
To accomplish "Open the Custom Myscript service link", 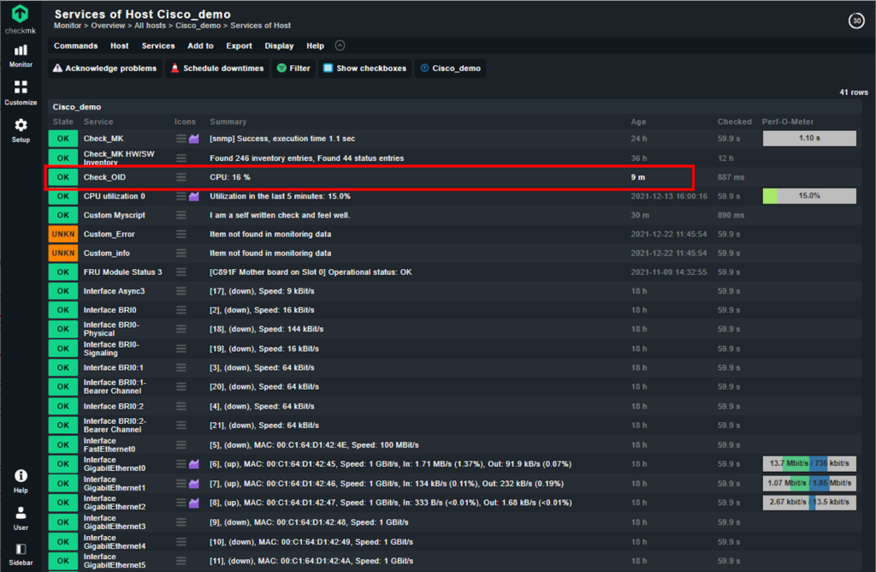I will [114, 215].
